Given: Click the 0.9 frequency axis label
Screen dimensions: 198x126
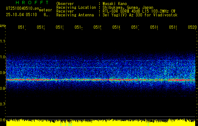Looking at the screenshot, I should pyautogui.click(x=3, y=73).
